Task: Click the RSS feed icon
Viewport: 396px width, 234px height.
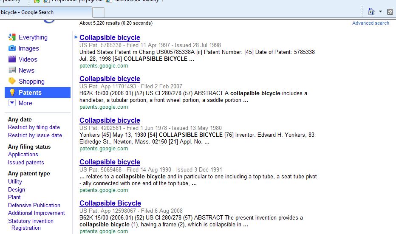Action: tap(390, 11)
